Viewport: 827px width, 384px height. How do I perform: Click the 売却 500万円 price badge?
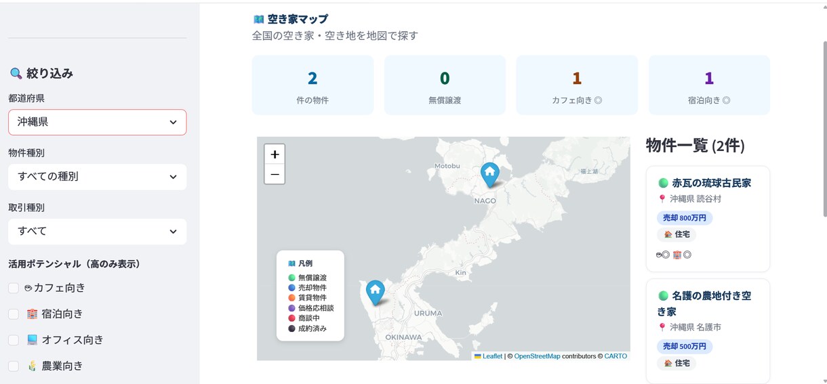click(685, 347)
